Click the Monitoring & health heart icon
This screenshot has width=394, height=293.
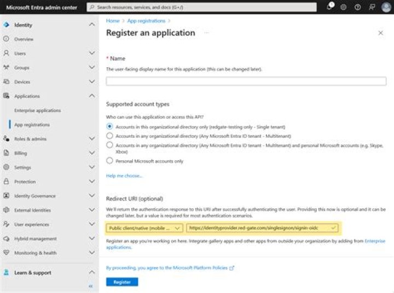pos(6,253)
